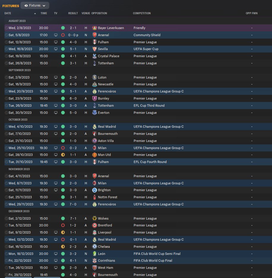Click the Liverpool club badge

[x=94, y=232]
